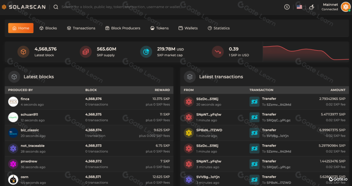The height and width of the screenshot is (186, 352).
Task: Open sender SVVBg...1oYjn address link
Action: pyautogui.click(x=208, y=177)
